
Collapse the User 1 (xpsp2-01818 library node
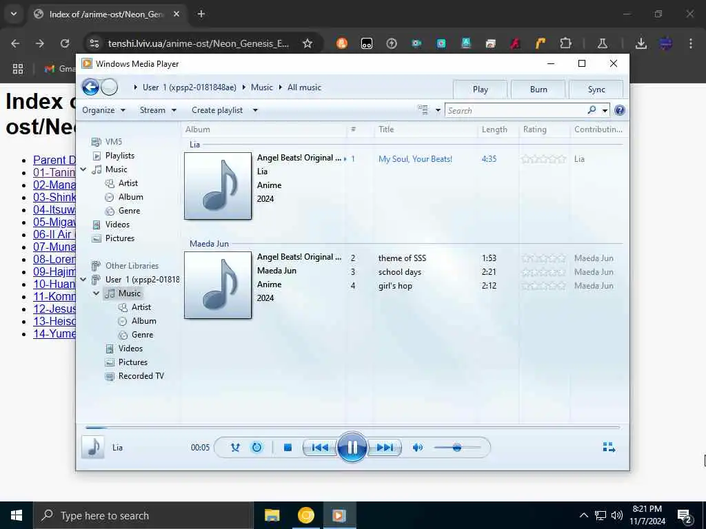(x=83, y=280)
